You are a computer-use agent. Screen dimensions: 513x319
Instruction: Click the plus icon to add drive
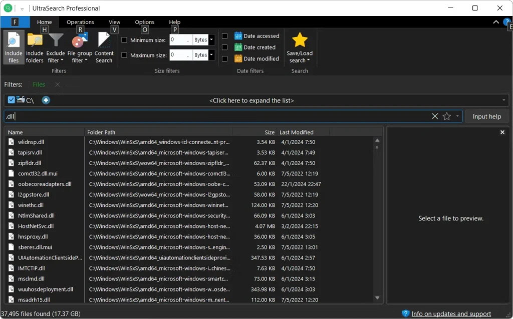(46, 100)
